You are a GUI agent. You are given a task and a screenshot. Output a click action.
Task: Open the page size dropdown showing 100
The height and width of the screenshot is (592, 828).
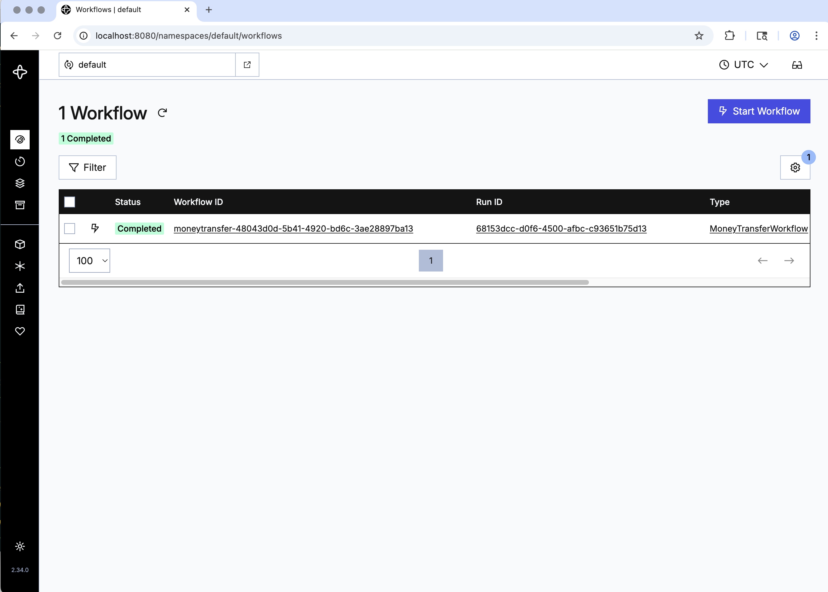(89, 260)
